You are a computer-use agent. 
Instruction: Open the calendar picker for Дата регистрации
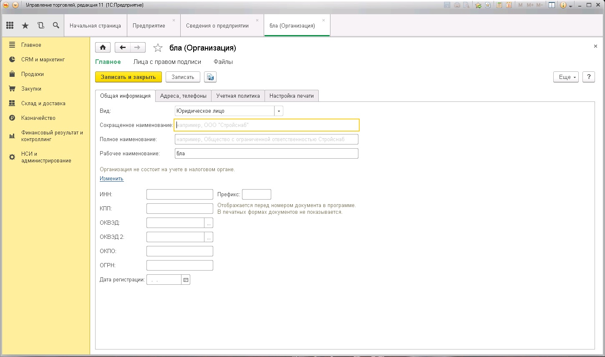(x=186, y=280)
